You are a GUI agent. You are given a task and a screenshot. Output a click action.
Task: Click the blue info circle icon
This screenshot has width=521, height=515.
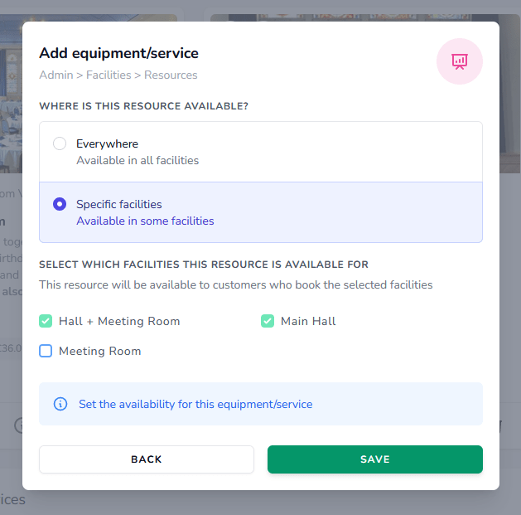[60, 404]
